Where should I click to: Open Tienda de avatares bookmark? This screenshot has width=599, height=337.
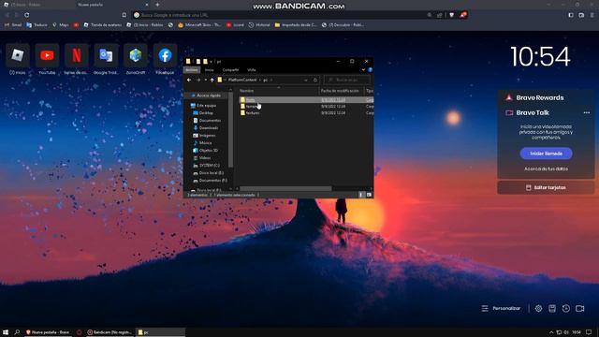tap(102, 25)
